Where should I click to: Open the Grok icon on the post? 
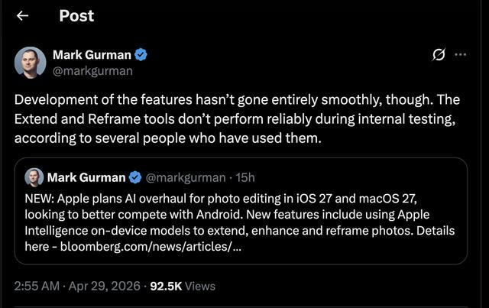(439, 55)
